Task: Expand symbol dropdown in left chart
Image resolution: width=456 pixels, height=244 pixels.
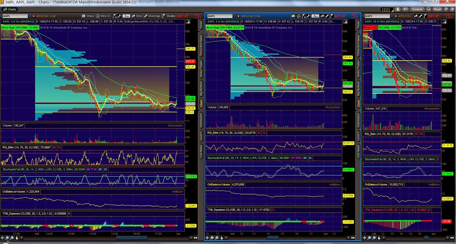Action: click(29, 16)
